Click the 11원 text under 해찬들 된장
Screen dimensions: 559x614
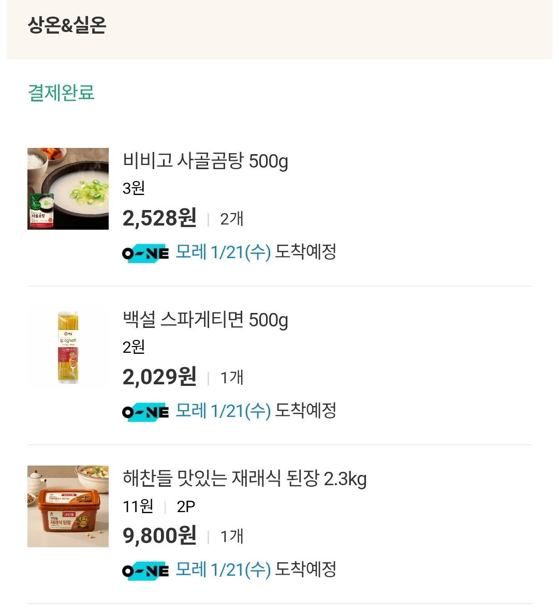click(x=138, y=506)
